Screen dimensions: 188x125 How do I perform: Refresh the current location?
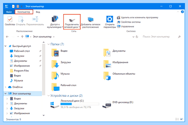pos(137,37)
